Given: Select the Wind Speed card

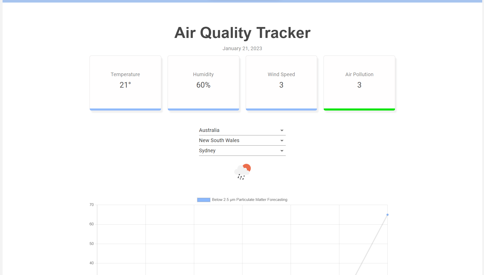Looking at the screenshot, I should (281, 83).
